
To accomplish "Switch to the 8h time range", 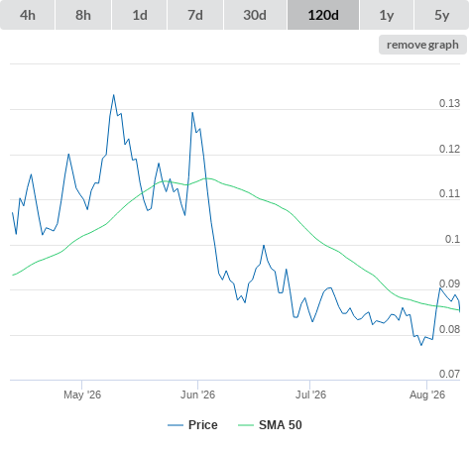I will [x=83, y=15].
